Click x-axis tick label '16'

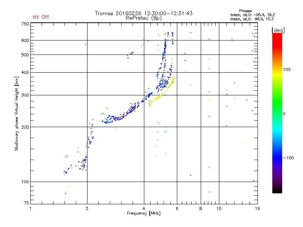258,208
